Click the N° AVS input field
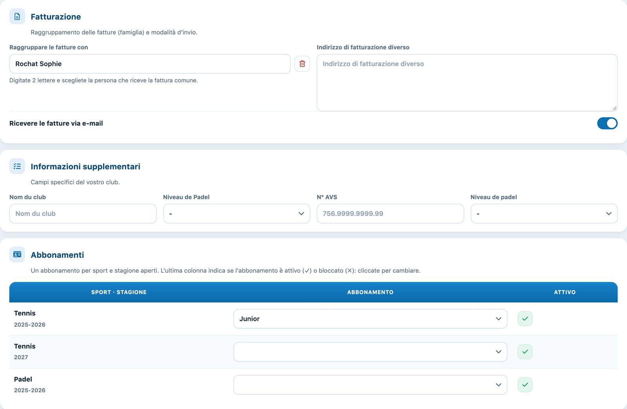 [390, 214]
